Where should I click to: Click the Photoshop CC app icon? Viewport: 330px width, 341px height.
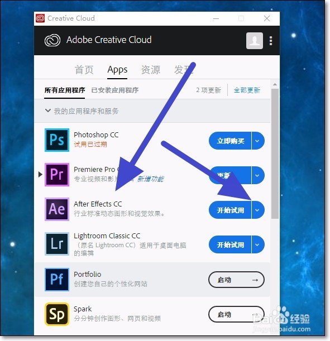click(57, 140)
